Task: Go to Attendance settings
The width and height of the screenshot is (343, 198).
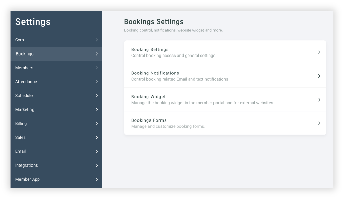Action: tap(56, 82)
